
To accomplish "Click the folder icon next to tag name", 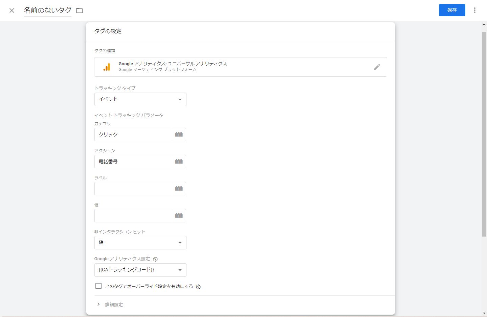I will (x=80, y=10).
